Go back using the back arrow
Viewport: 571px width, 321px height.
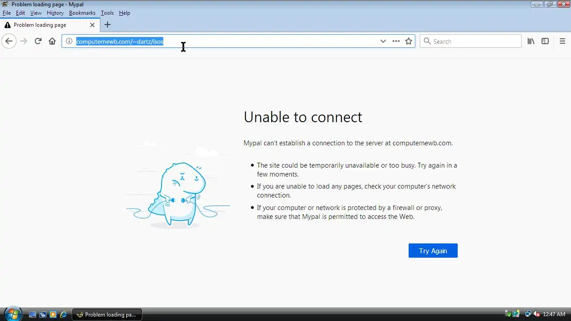(9, 41)
